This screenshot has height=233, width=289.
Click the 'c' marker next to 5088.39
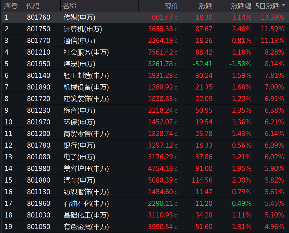[x=176, y=181]
